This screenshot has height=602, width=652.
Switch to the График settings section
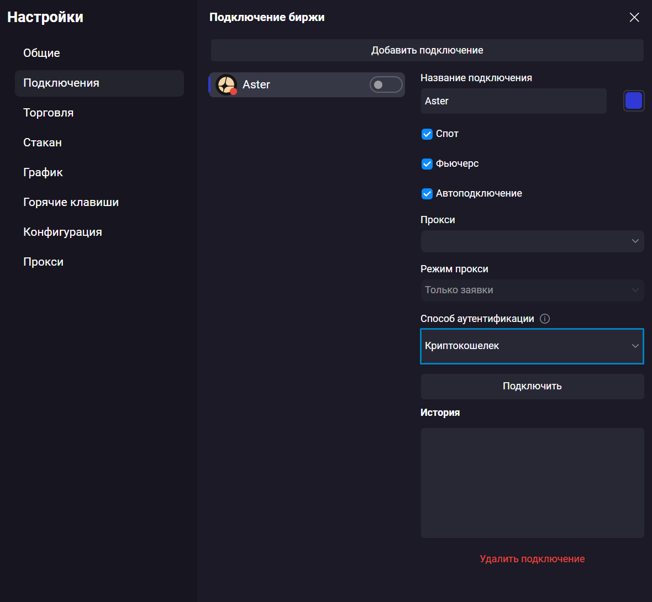[x=99, y=172]
